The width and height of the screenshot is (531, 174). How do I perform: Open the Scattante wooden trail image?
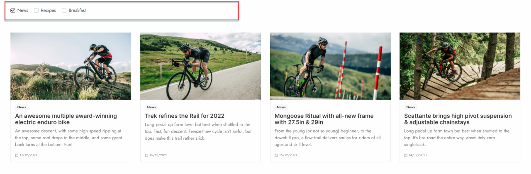pyautogui.click(x=460, y=66)
